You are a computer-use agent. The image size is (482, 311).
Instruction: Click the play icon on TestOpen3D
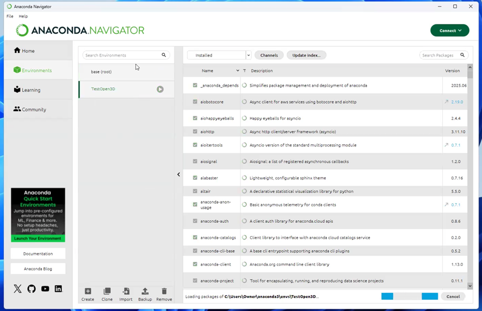pyautogui.click(x=160, y=89)
